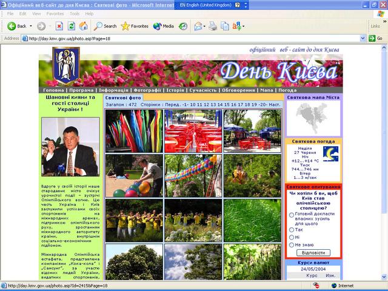
Task: Click the Internet zone globe icon
Action: [x=334, y=286]
